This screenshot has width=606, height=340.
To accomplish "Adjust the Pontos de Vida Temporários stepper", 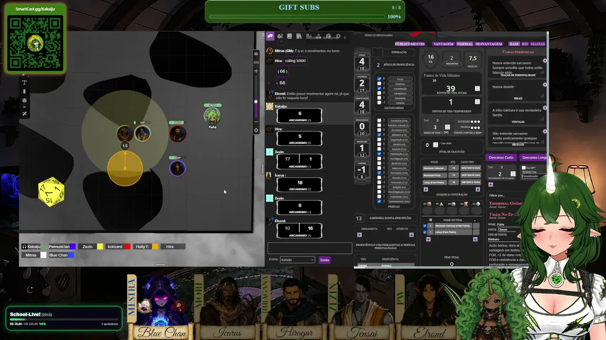I will point(477,102).
